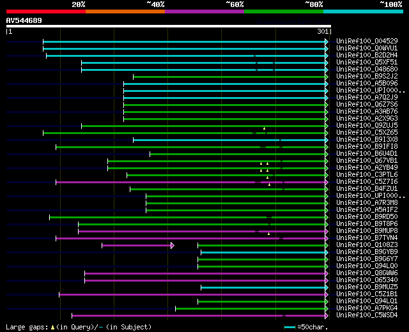Screen dimensions: 409x332
Task: Click the yellow gap marker under B9MUP8 row
Action: click(268, 234)
